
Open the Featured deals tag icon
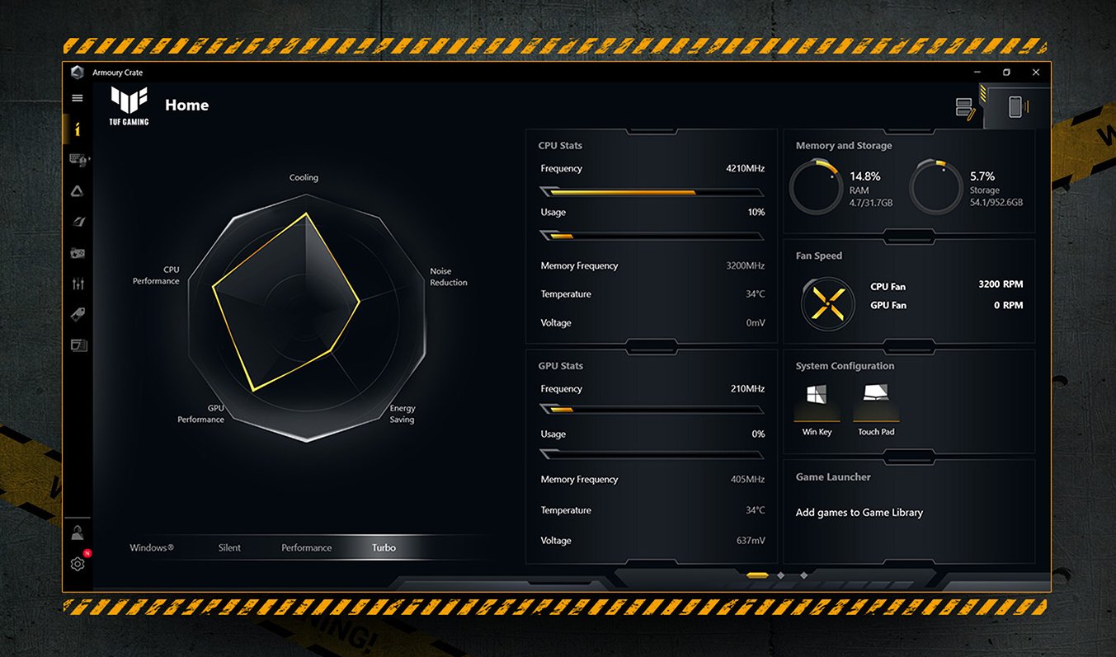click(78, 314)
